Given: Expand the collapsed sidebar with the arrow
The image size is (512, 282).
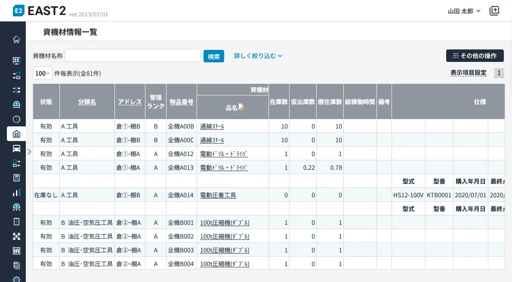Looking at the screenshot, I should tap(29, 151).
